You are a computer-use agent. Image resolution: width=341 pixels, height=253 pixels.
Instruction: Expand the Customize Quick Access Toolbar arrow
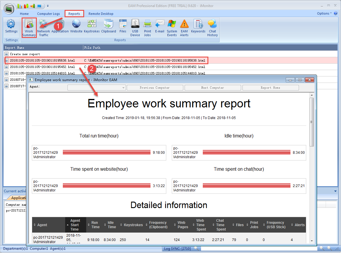click(48, 6)
